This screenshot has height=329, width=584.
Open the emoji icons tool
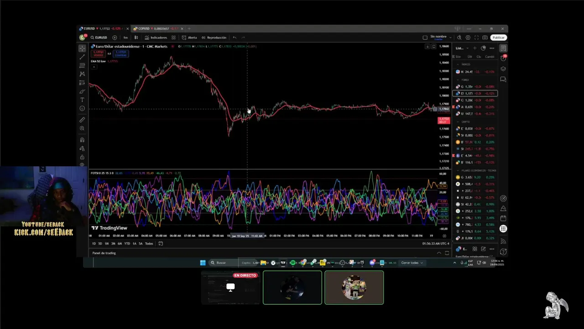pyautogui.click(x=82, y=108)
